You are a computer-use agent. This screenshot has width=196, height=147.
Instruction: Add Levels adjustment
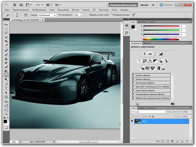click(150, 54)
